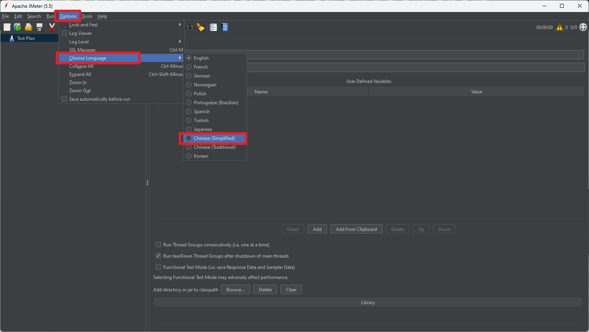The width and height of the screenshot is (589, 332).
Task: Click Collapse All menu entry
Action: pyautogui.click(x=122, y=66)
